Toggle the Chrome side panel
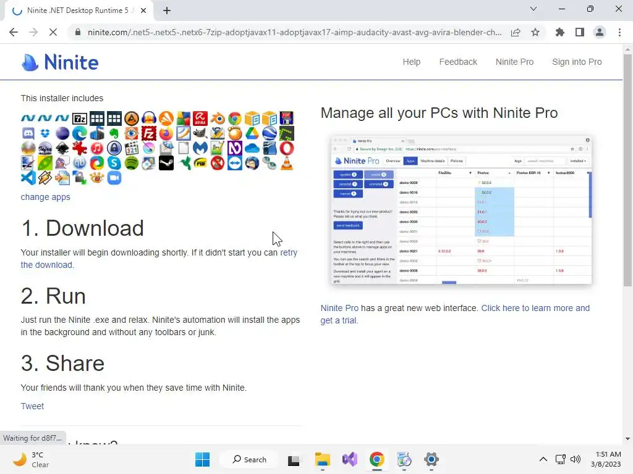This screenshot has height=474, width=633. point(580,32)
